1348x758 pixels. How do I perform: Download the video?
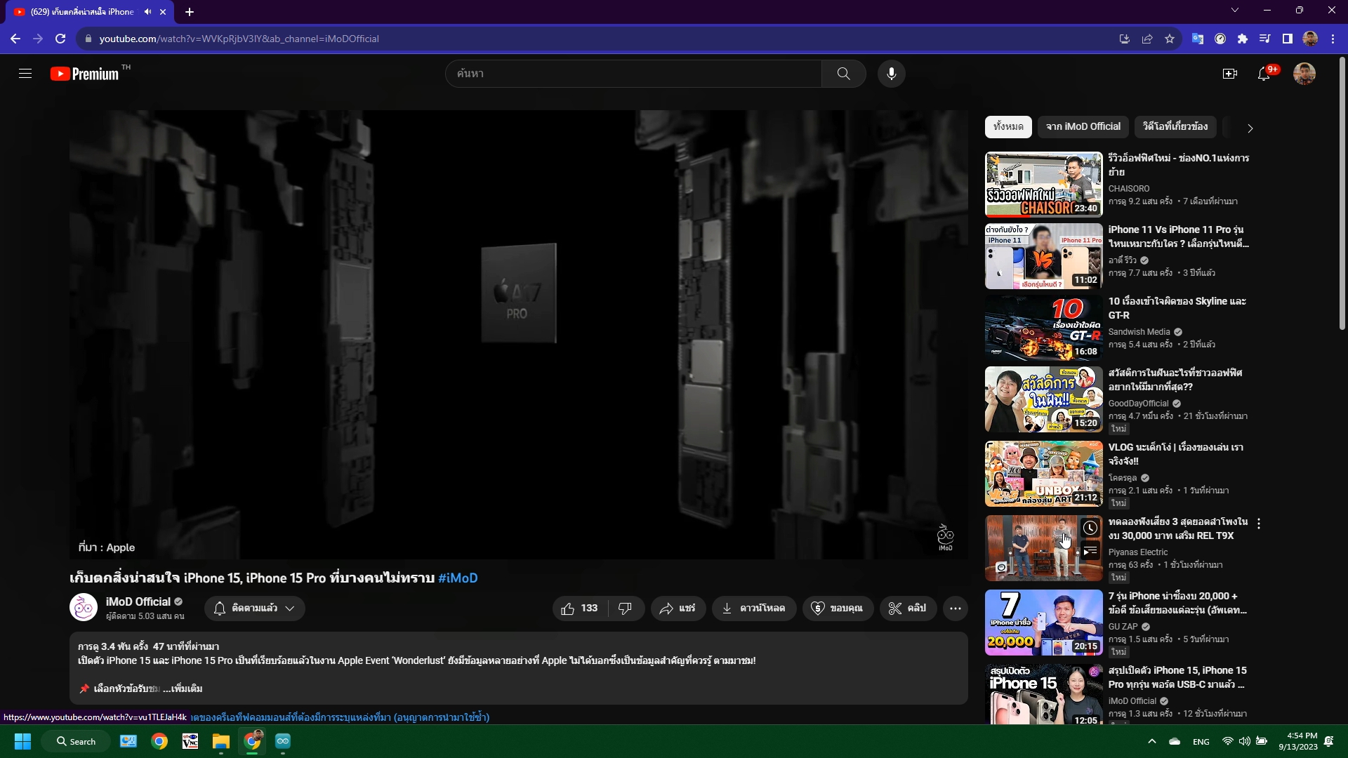(x=754, y=609)
